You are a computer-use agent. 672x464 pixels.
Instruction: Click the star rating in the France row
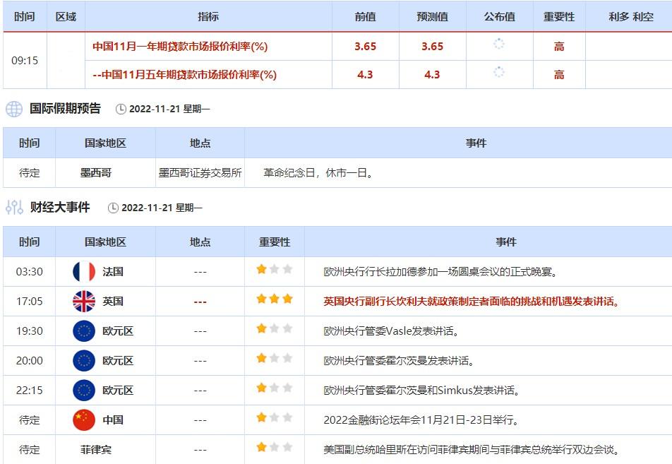(275, 270)
